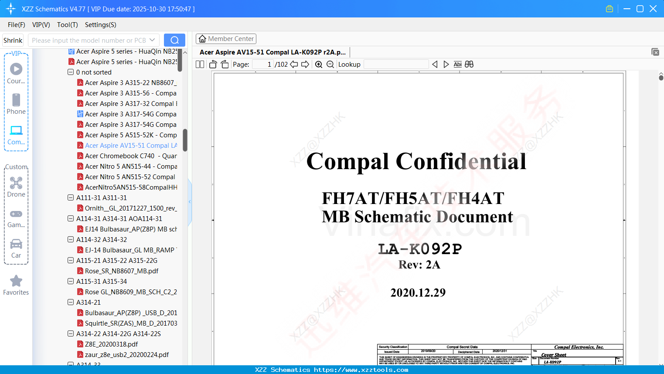Click the page number input field

[x=263, y=65]
